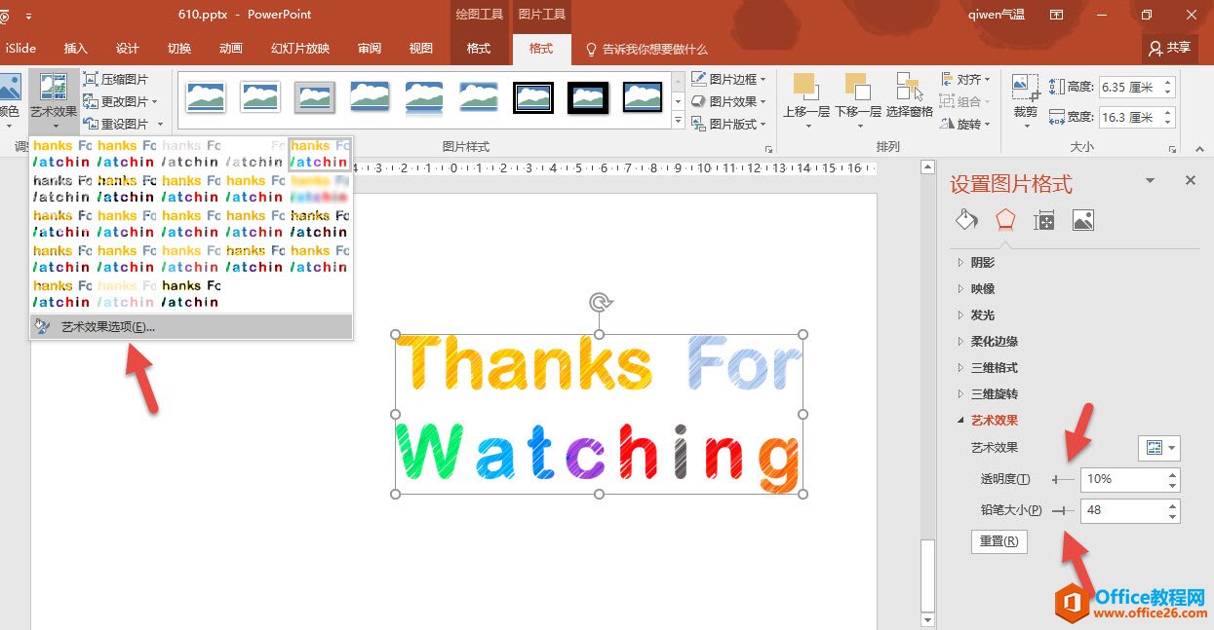This screenshot has height=630, width=1214.
Task: Click the 共享 share button
Action: pos(1170,48)
